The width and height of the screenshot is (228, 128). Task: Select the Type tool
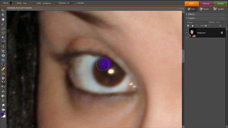[x=3, y=47]
